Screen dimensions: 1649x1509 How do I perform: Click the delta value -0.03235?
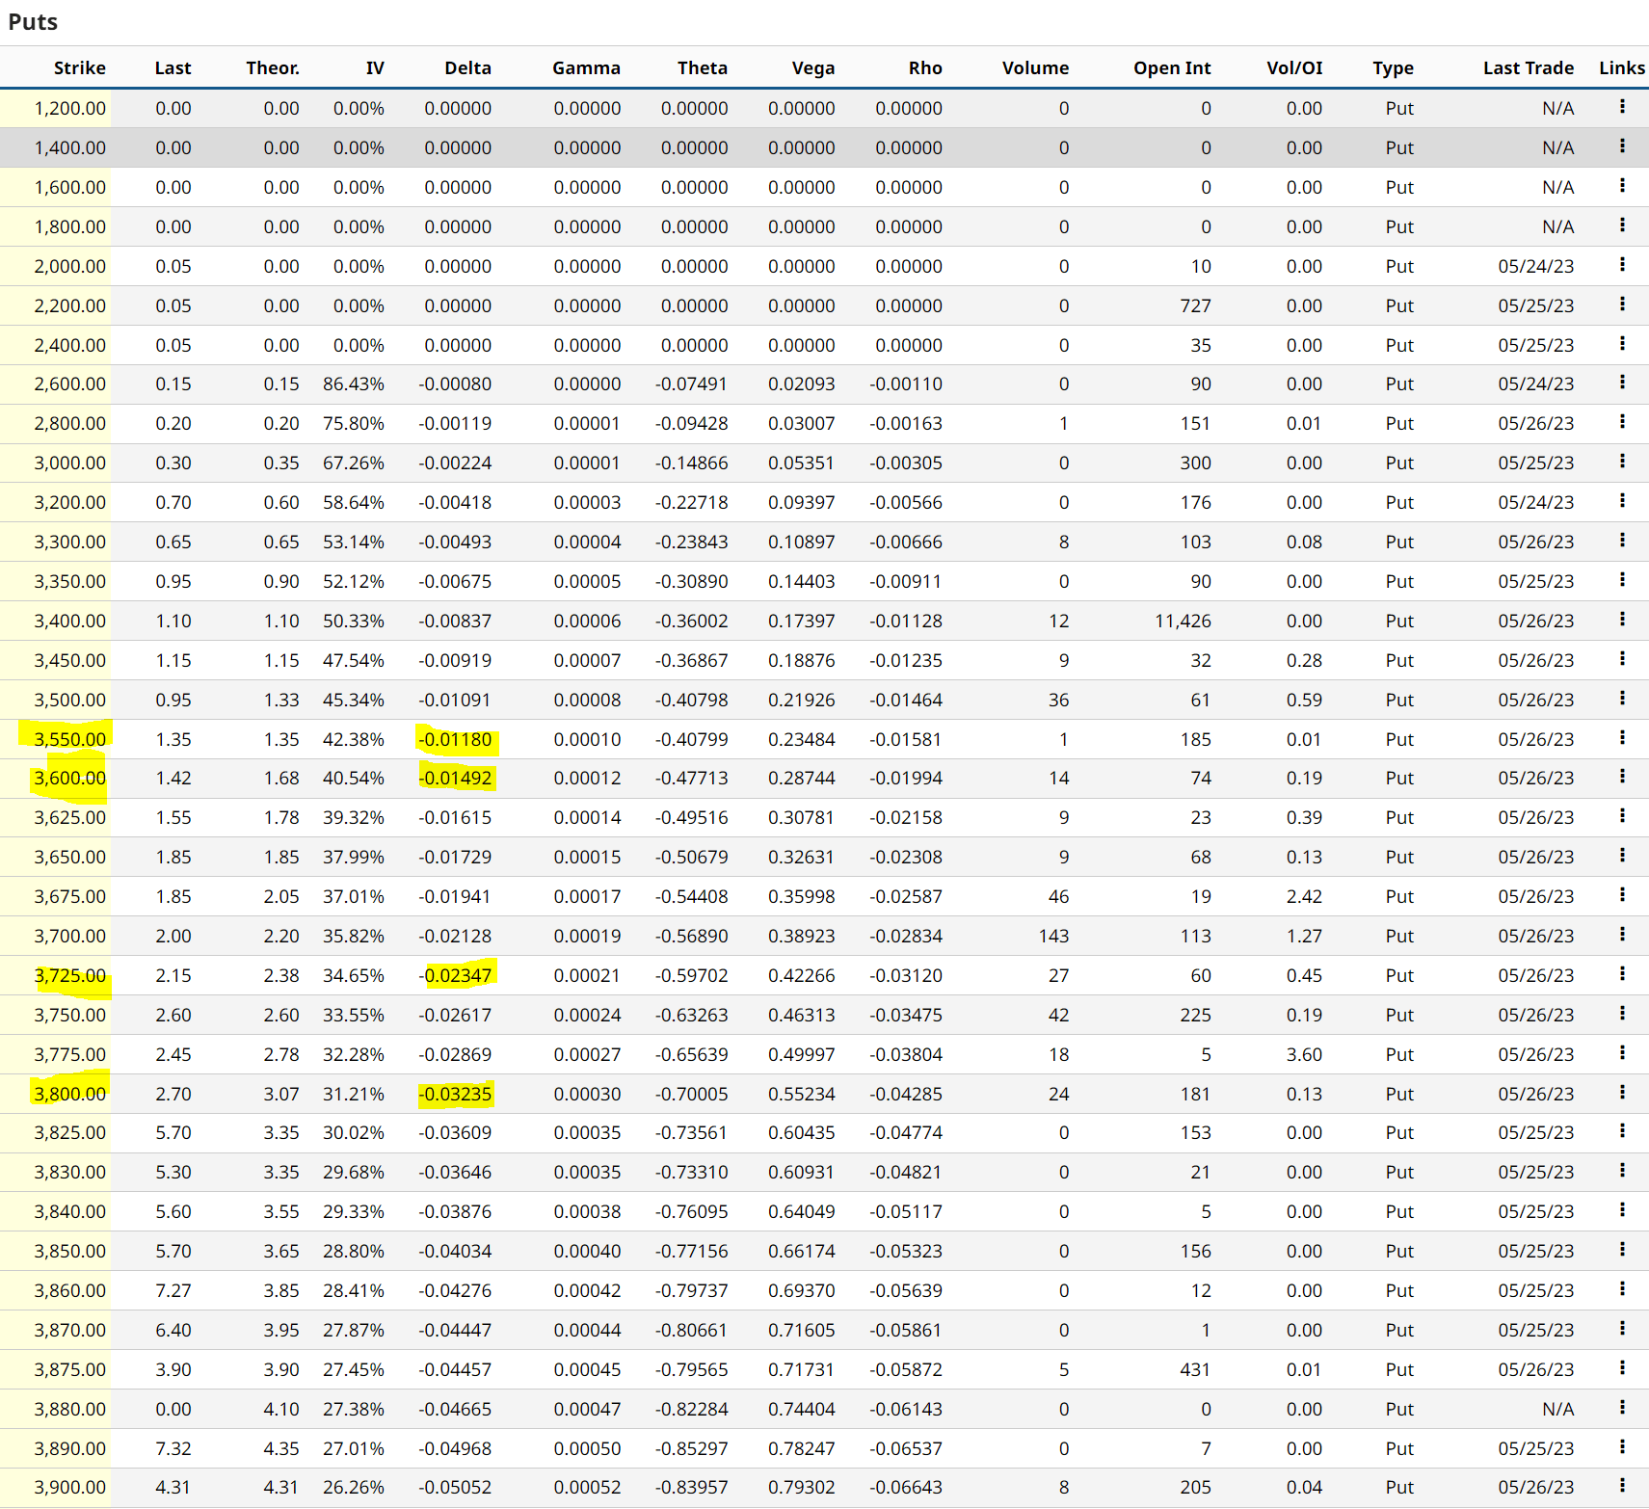455,1094
